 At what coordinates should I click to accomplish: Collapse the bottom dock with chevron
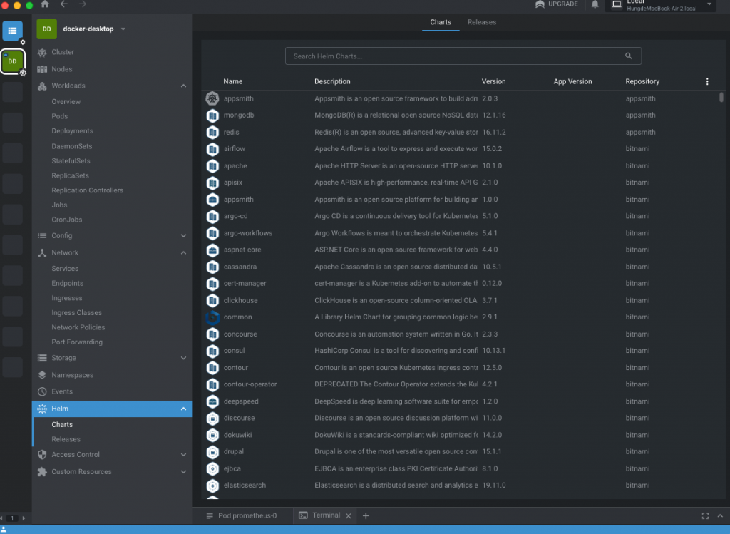(x=720, y=516)
